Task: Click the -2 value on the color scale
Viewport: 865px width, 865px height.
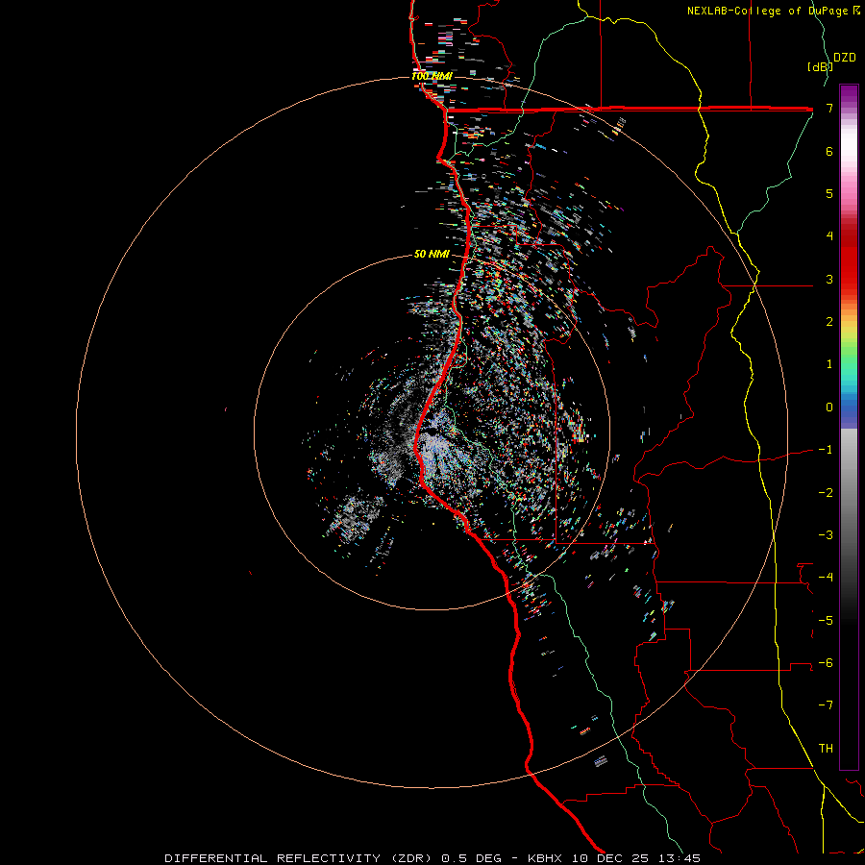Action: [x=826, y=493]
